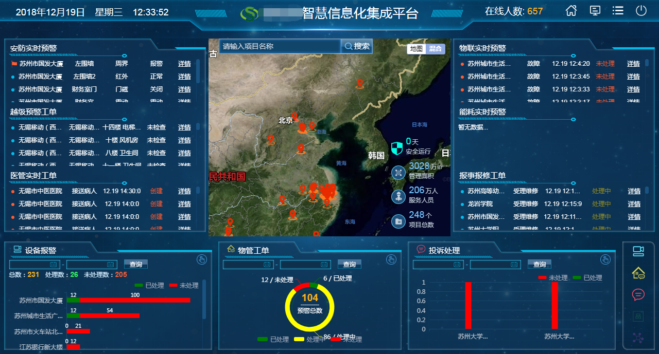Image resolution: width=659 pixels, height=354 pixels.
Task: Toggle the 未处理 legend in 投诉处理 chart
Action: point(552,277)
